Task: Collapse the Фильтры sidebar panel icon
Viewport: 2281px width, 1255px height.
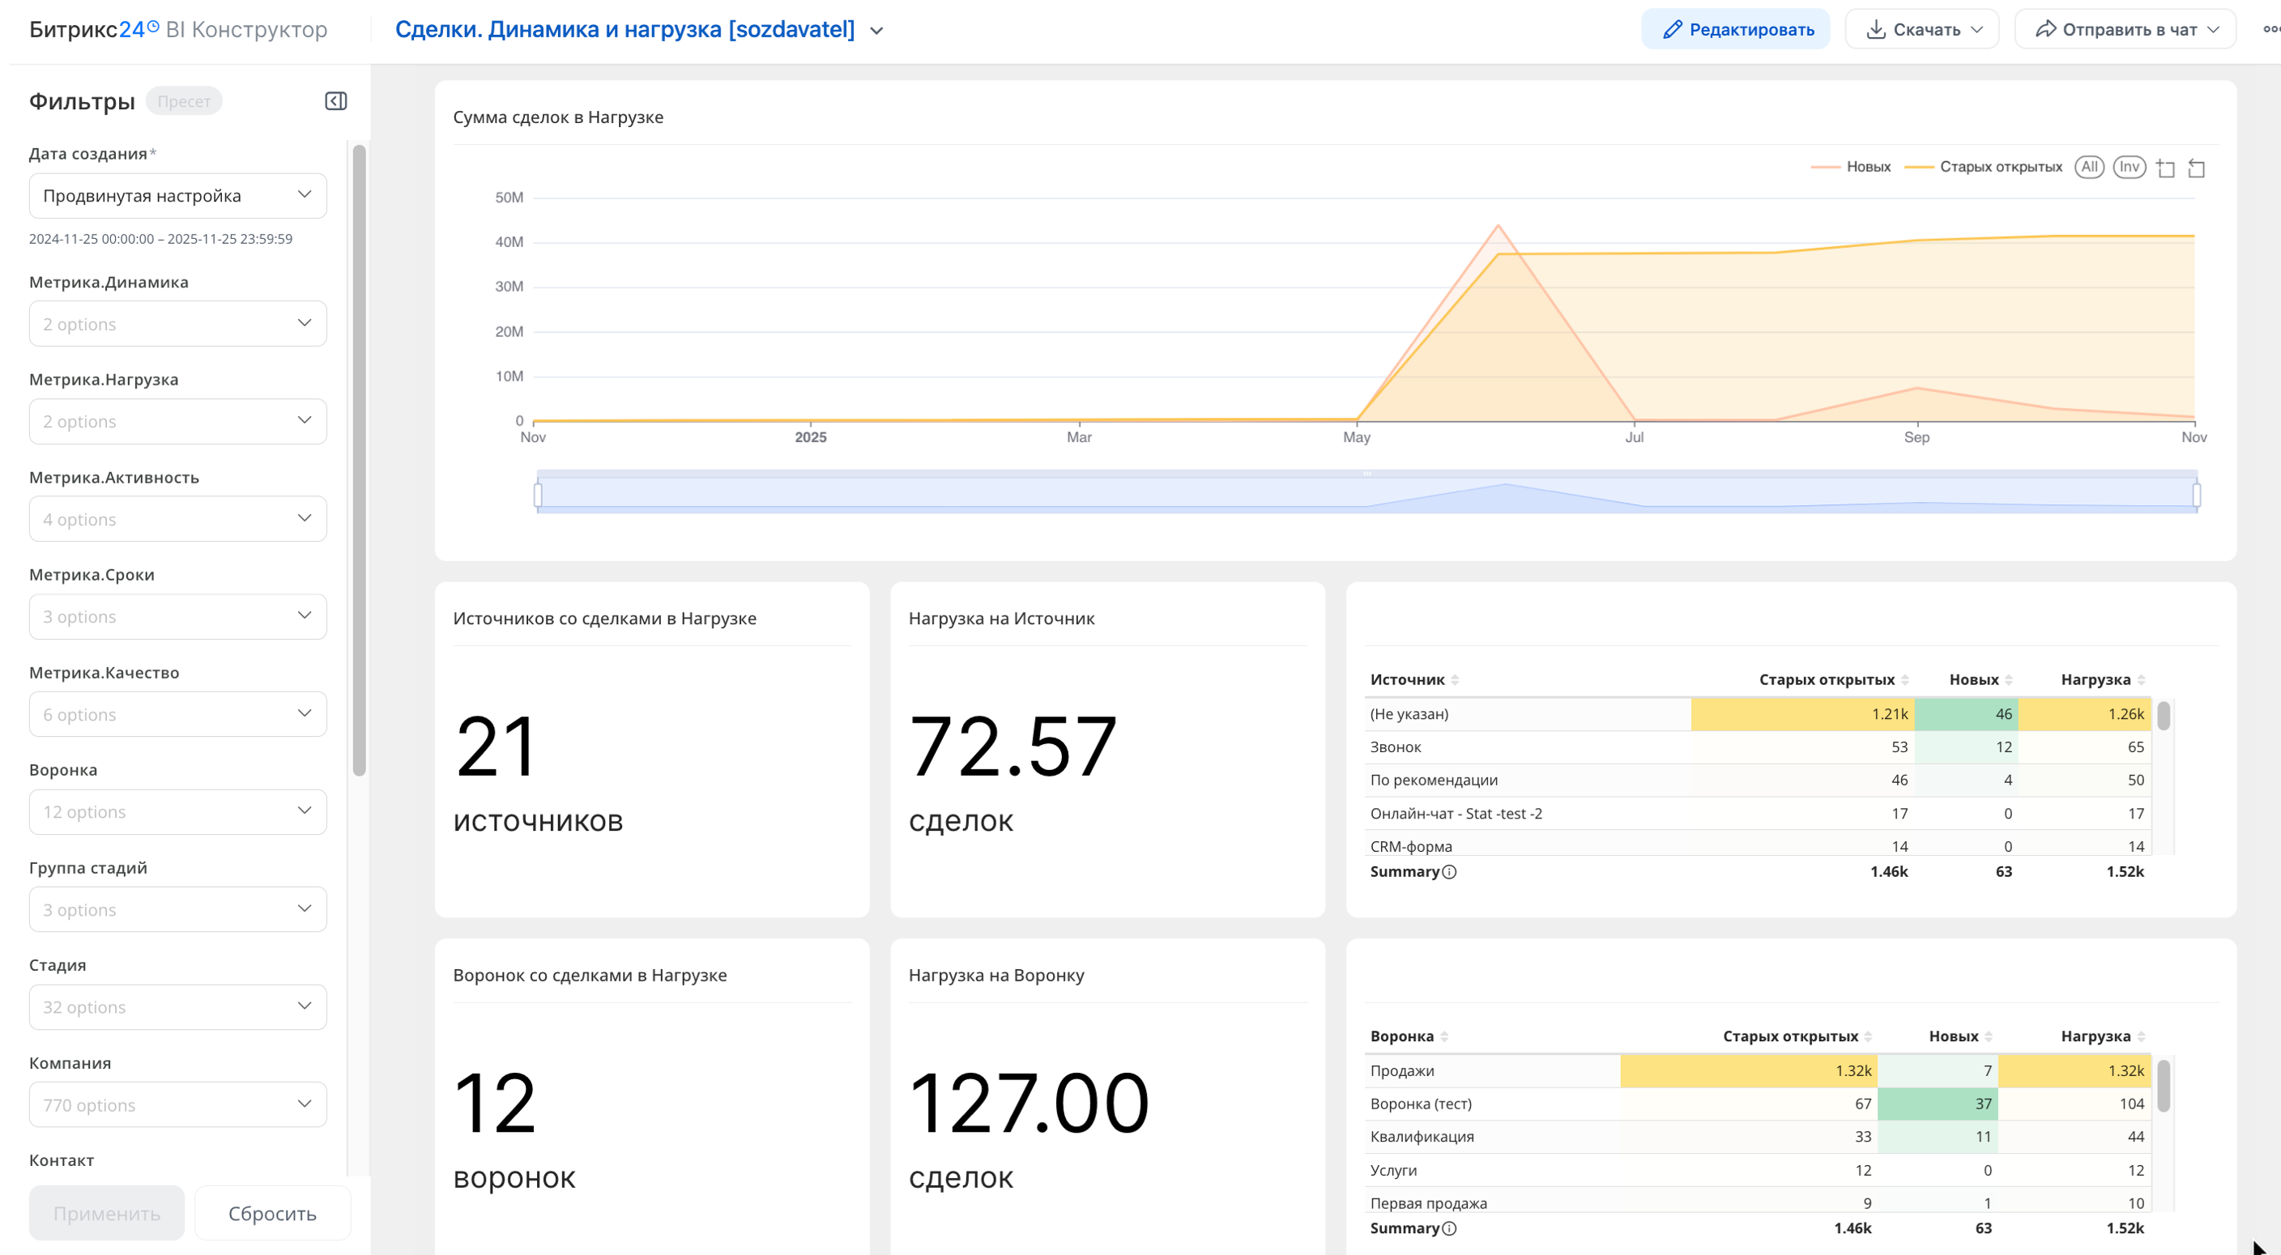Action: (335, 101)
